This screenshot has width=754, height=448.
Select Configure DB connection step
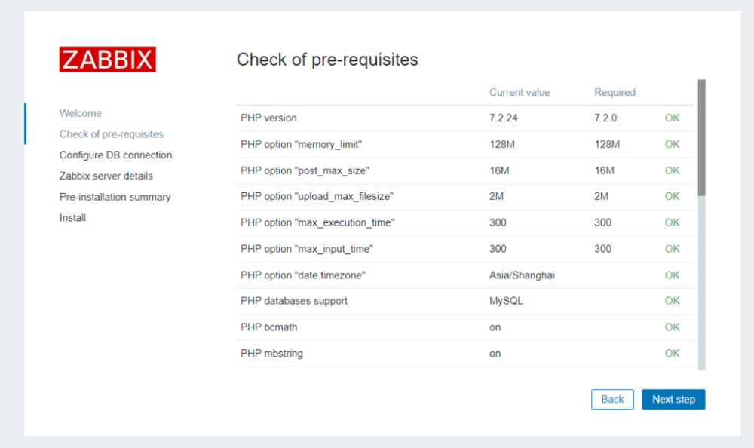(115, 155)
